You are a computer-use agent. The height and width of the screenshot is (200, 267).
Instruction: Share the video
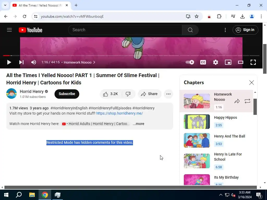pos(149,94)
